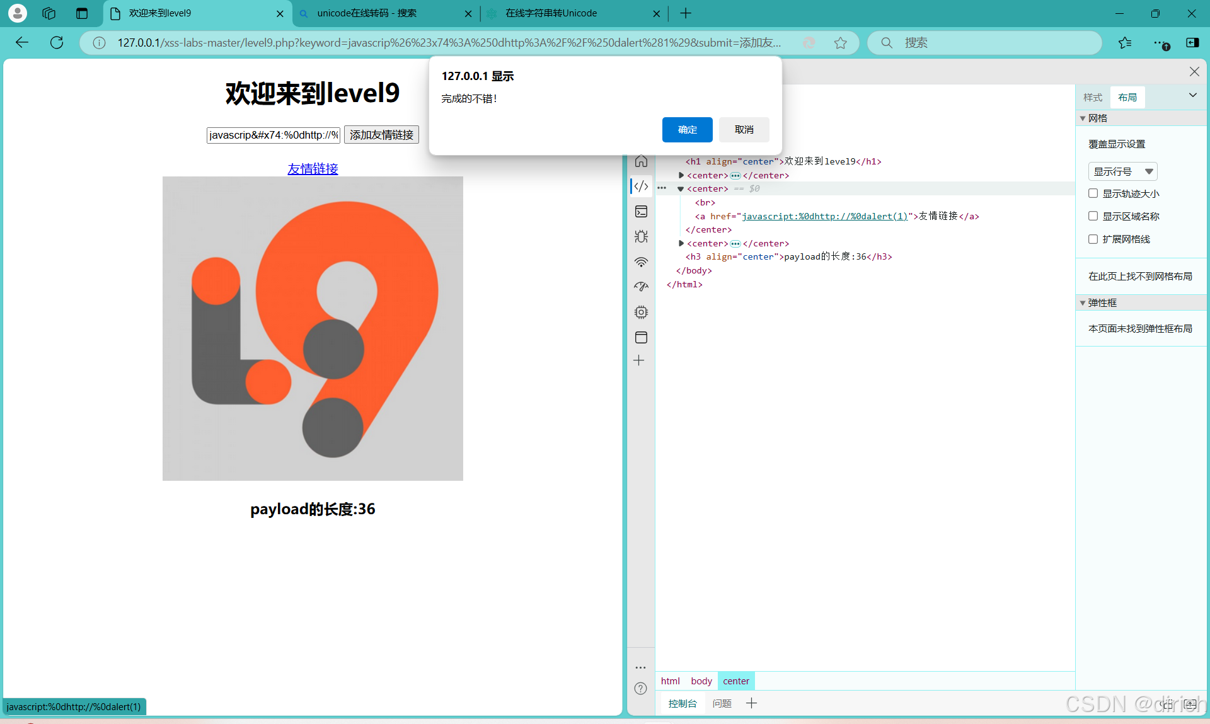The image size is (1210, 724).
Task: Expand the first collapsed center element
Action: pyautogui.click(x=681, y=175)
